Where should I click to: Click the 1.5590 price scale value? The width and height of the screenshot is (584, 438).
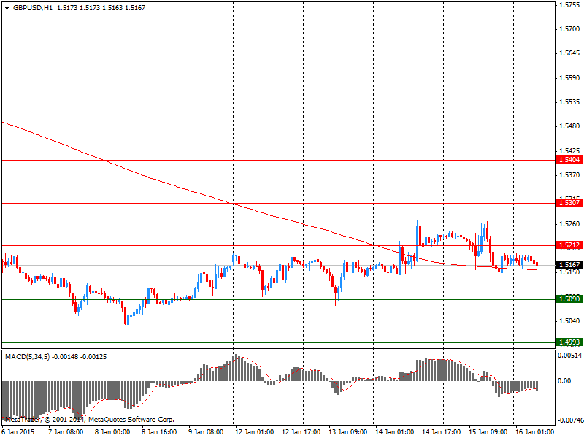[x=570, y=78]
